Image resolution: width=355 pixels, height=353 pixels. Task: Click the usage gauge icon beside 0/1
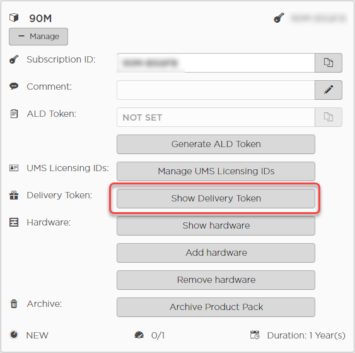139,335
